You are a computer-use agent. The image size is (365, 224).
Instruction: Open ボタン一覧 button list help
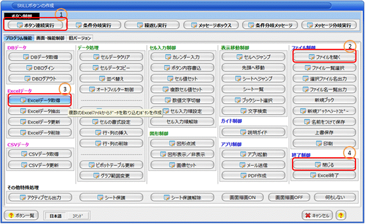(21, 215)
